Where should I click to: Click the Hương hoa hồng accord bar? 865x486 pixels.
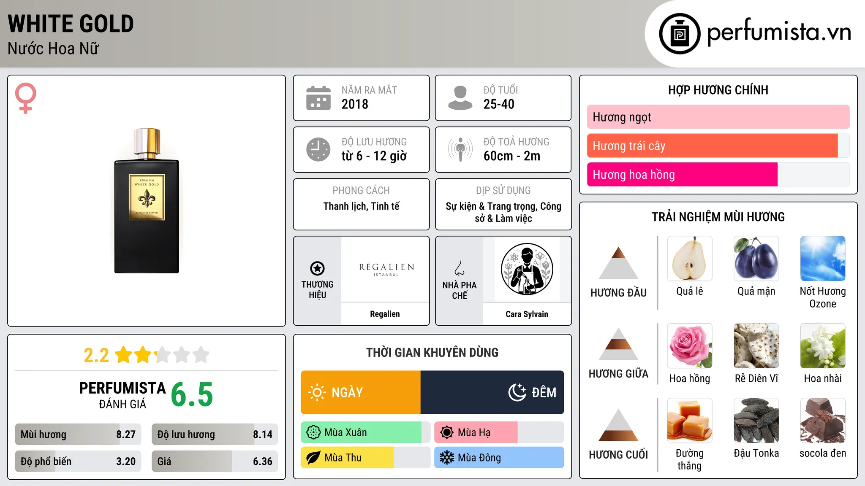click(718, 175)
